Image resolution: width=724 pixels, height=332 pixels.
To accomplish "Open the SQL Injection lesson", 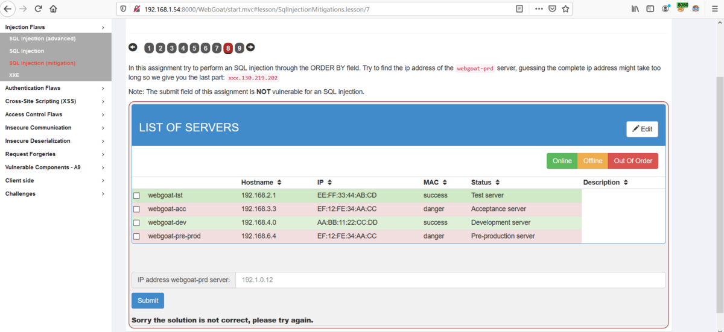I will click(x=27, y=51).
